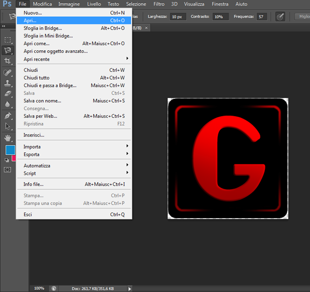
Task: Click the Contrasto 10% field
Action: coord(221,17)
